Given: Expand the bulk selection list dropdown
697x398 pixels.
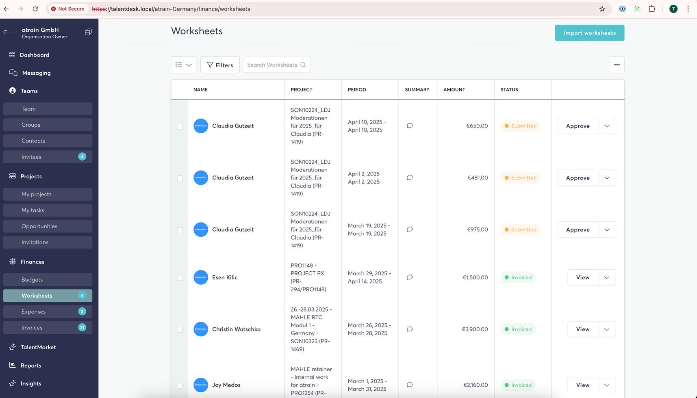Looking at the screenshot, I should click(x=184, y=65).
